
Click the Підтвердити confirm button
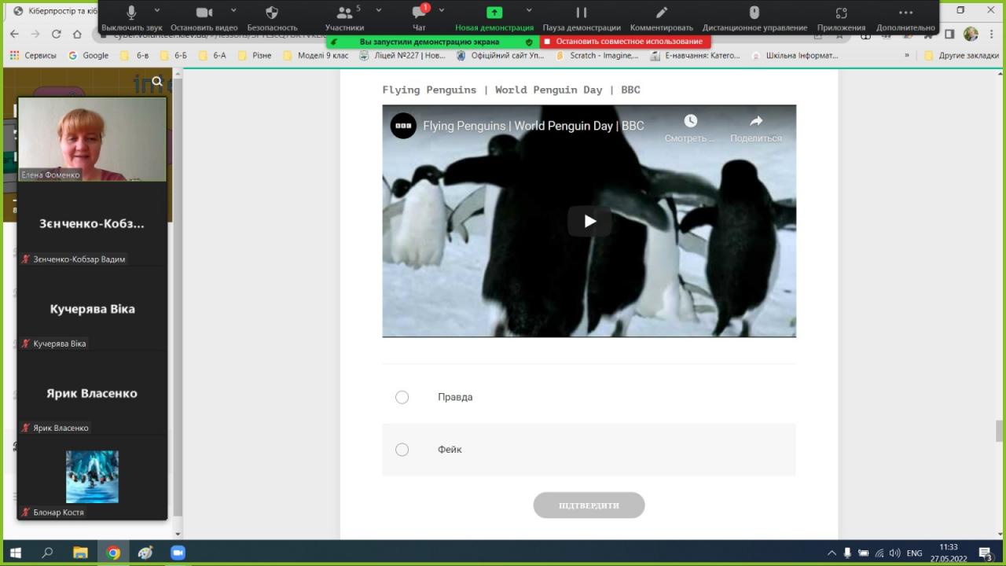[x=589, y=505]
